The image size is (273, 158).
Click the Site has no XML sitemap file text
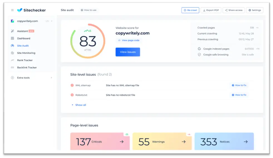tap(122, 85)
